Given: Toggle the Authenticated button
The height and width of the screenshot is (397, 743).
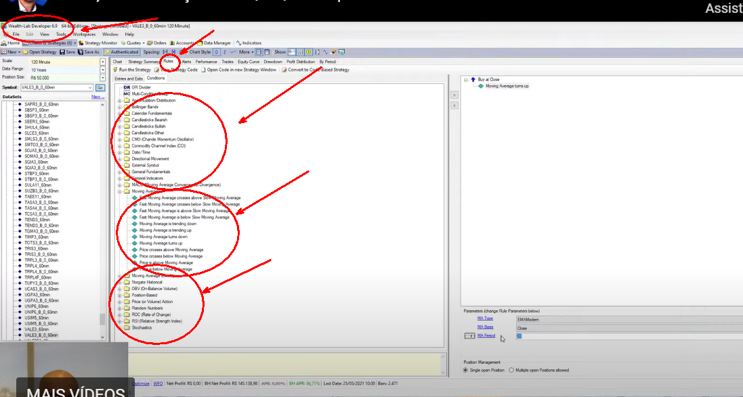Looking at the screenshot, I should point(121,52).
